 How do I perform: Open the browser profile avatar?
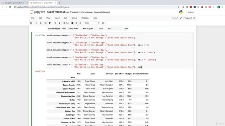(219, 7)
